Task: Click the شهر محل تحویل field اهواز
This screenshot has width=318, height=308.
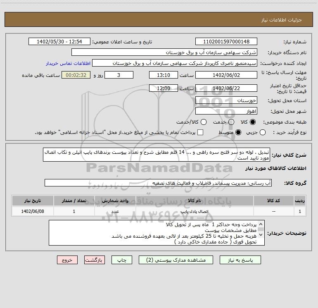Action: coord(226,111)
